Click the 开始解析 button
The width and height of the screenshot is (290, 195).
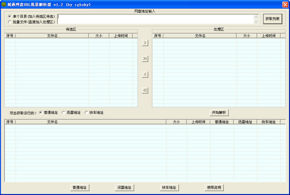pos(219,113)
